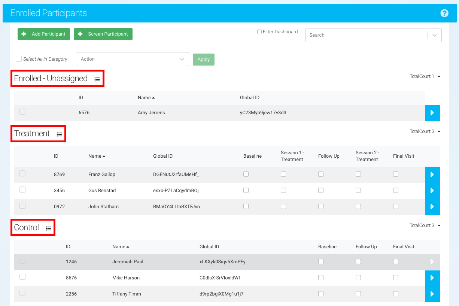
Task: Click the help question mark icon
Action: tap(444, 13)
